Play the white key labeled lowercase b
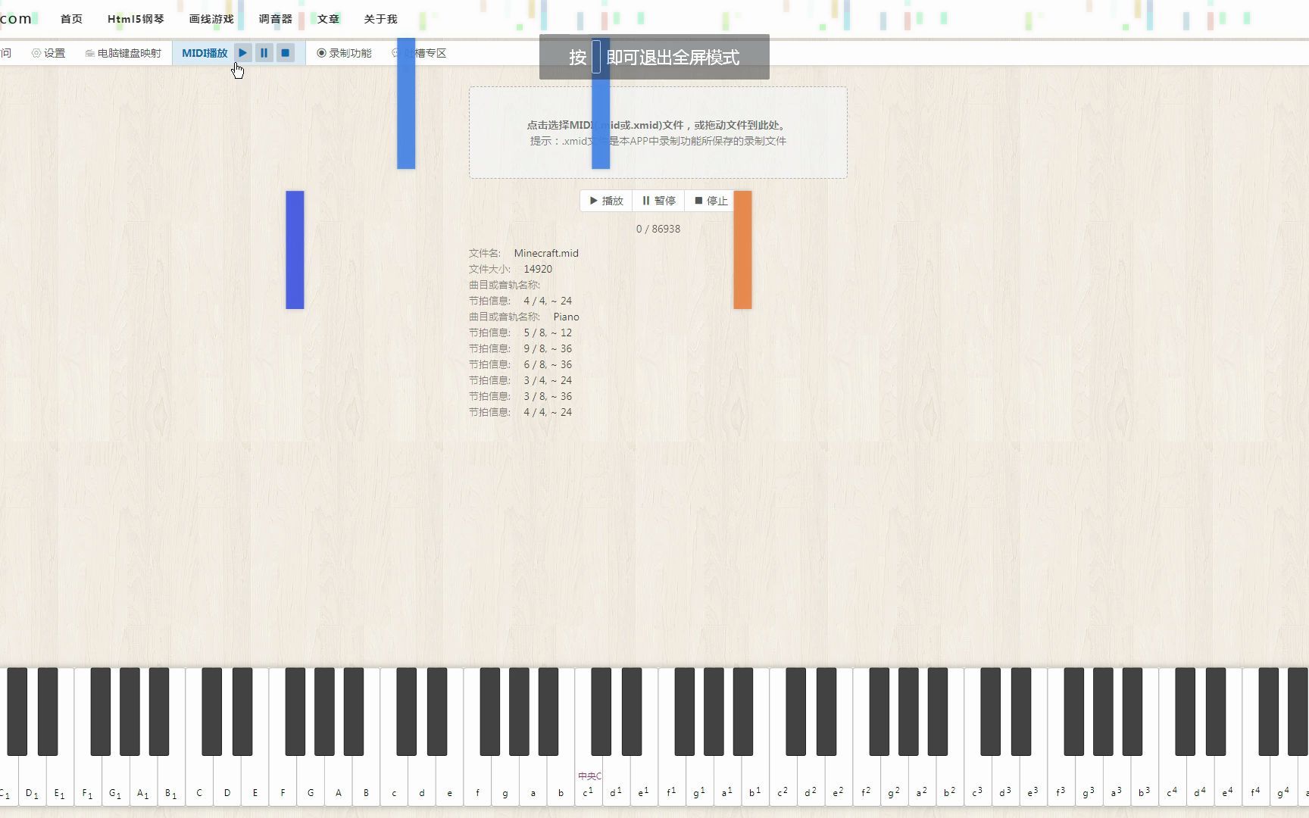Screen dimensions: 1309x818 click(561, 780)
